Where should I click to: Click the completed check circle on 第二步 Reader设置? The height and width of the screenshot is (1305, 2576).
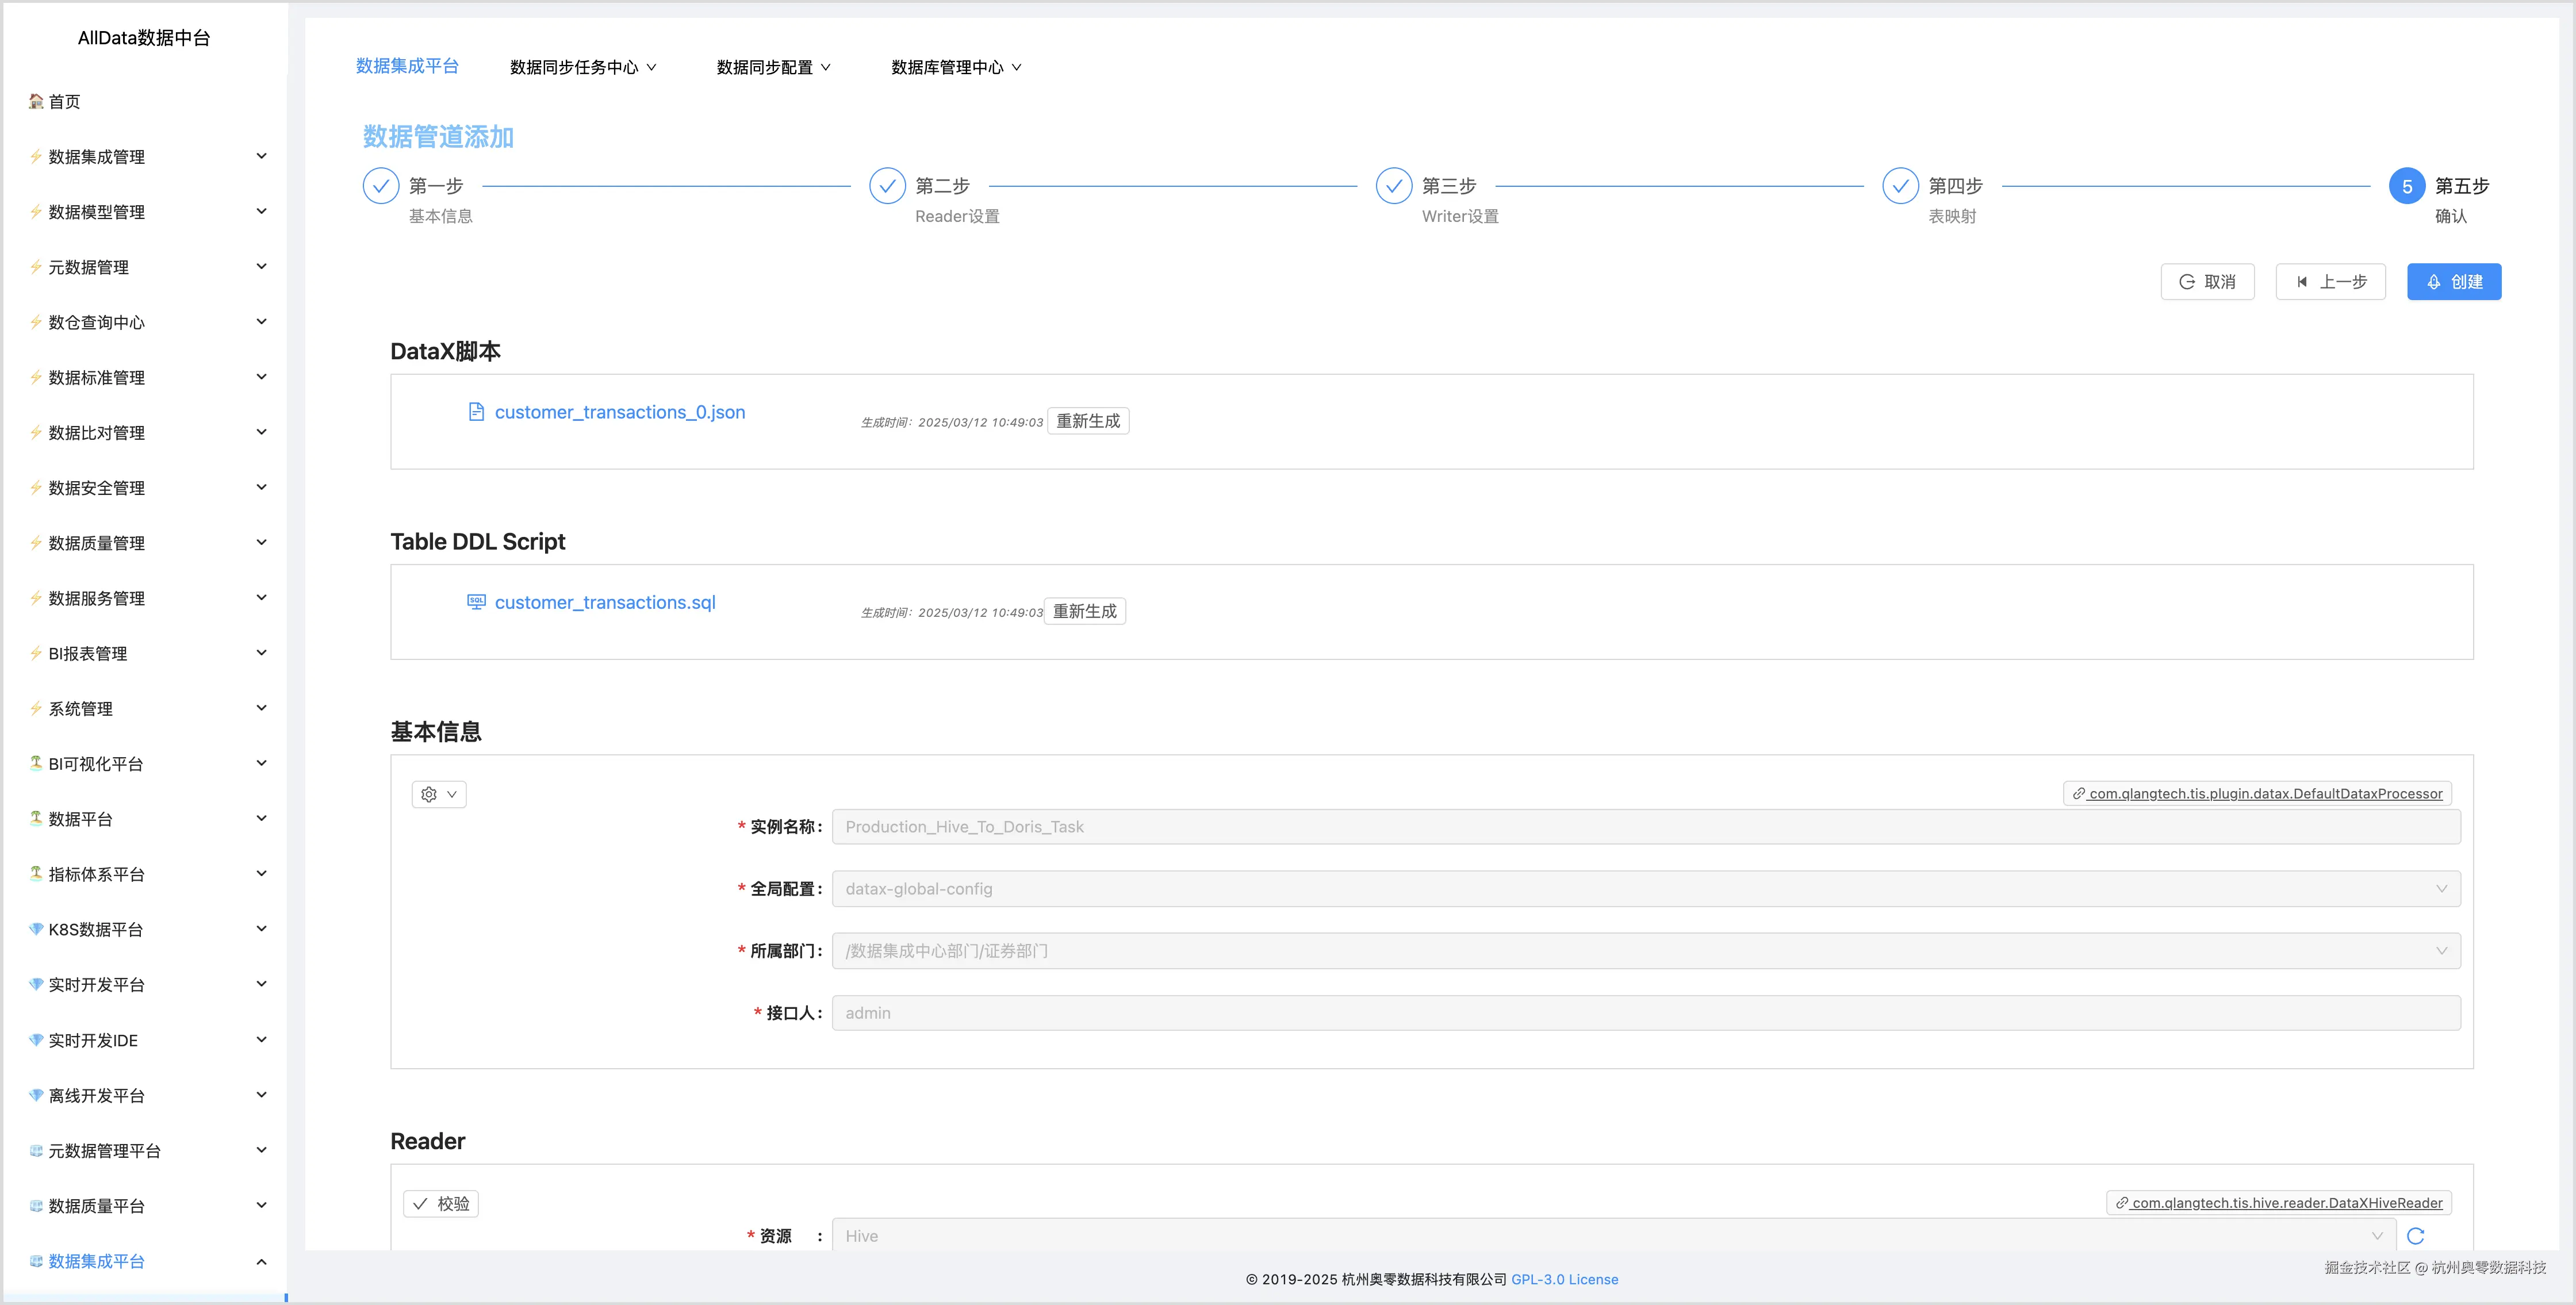point(887,185)
